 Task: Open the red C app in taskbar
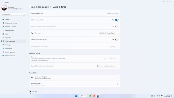[94, 96]
